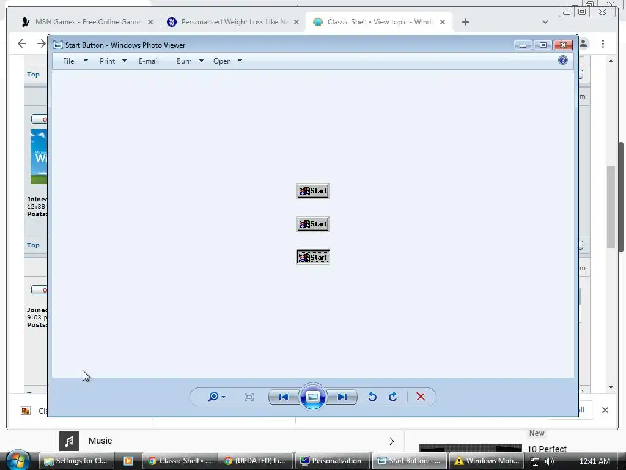This screenshot has width=626, height=470.
Task: Switch to Settings for Classic Shell taskbar button
Action: click(x=76, y=461)
